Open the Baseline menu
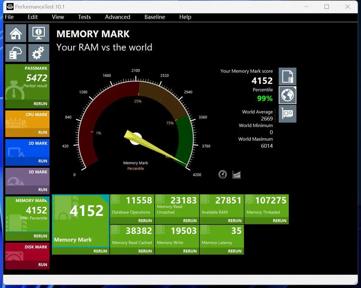The width and height of the screenshot is (361, 288). tap(155, 17)
